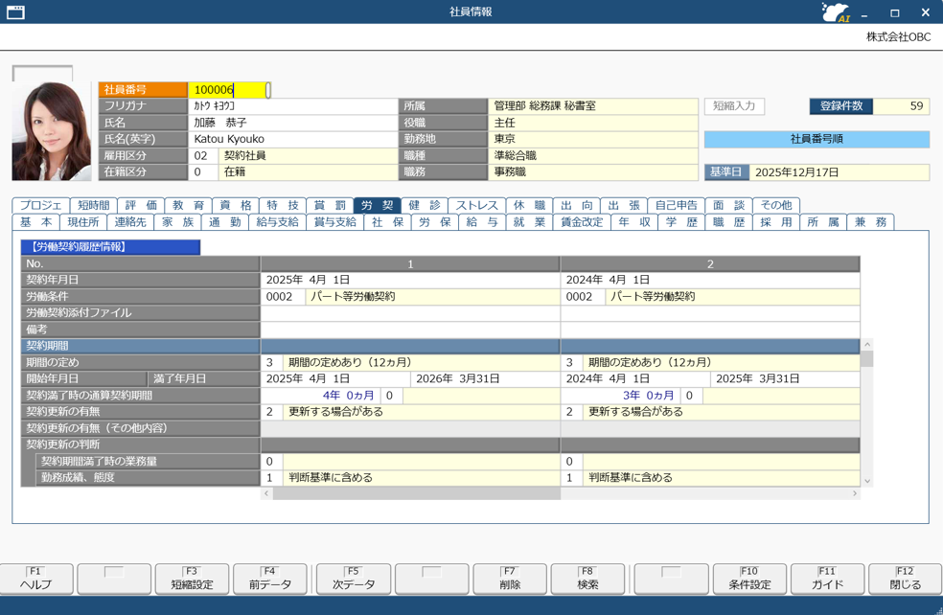Click the 社員番号順 sort order bar
The height and width of the screenshot is (615, 943).
[816, 139]
